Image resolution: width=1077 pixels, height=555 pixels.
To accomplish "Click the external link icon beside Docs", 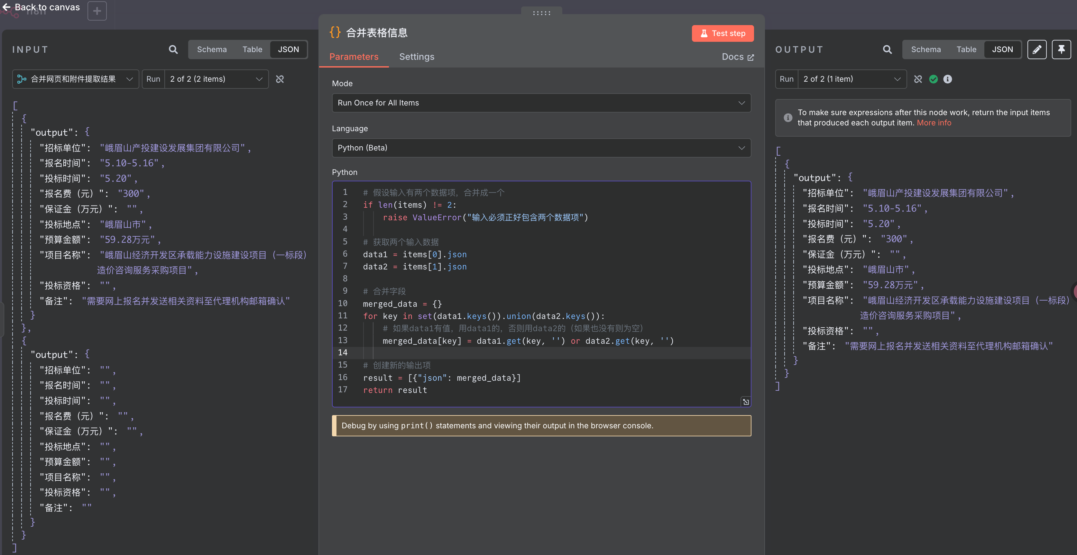I will 750,57.
